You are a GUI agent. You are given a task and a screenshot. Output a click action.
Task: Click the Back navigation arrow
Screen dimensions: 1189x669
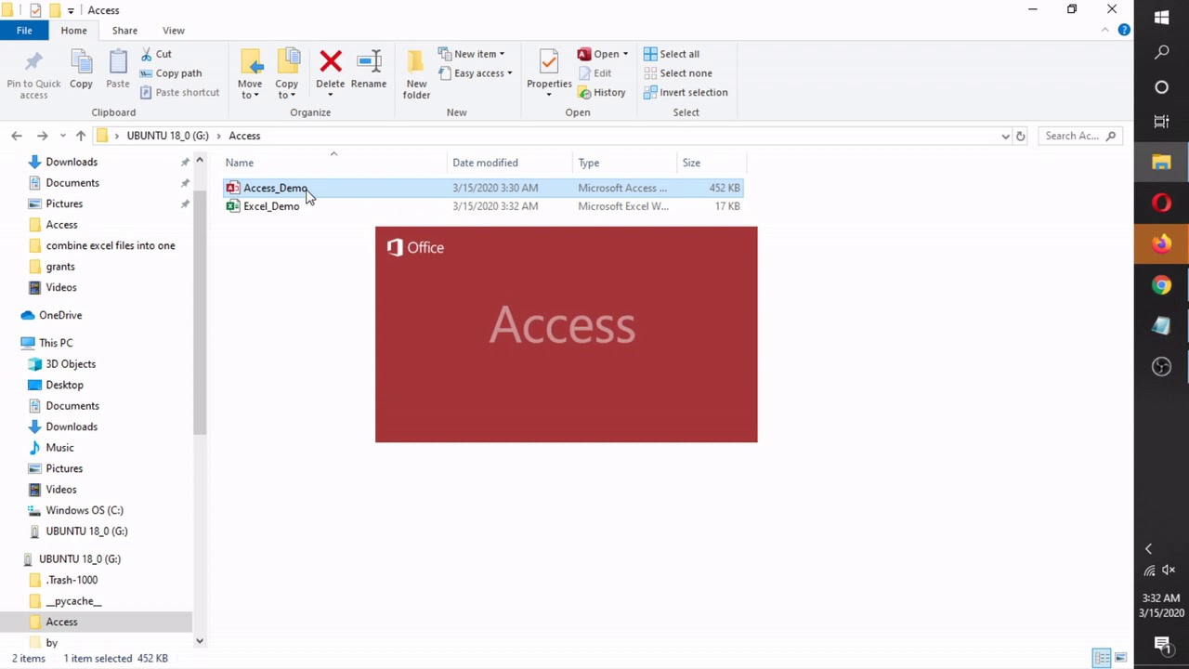point(17,136)
